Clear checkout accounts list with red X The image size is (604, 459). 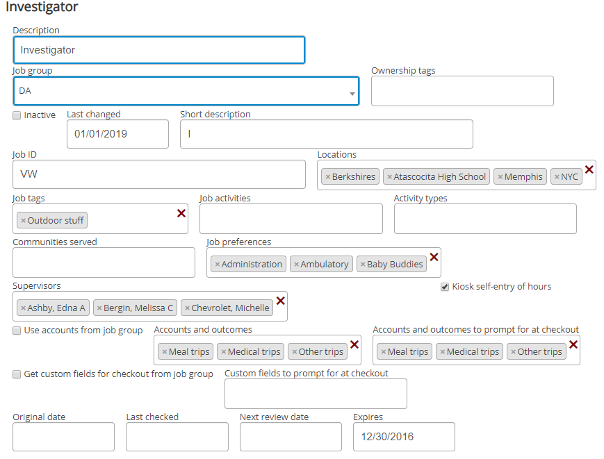click(x=573, y=344)
